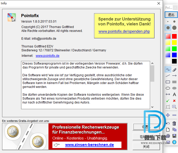Pick the solid red color

click(x=174, y=36)
